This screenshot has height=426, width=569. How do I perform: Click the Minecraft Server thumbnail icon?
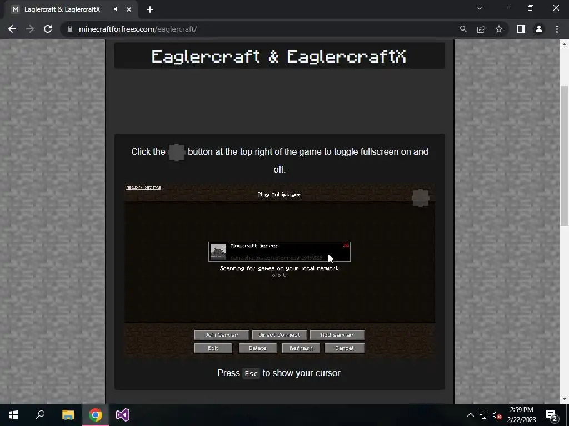pos(218,252)
